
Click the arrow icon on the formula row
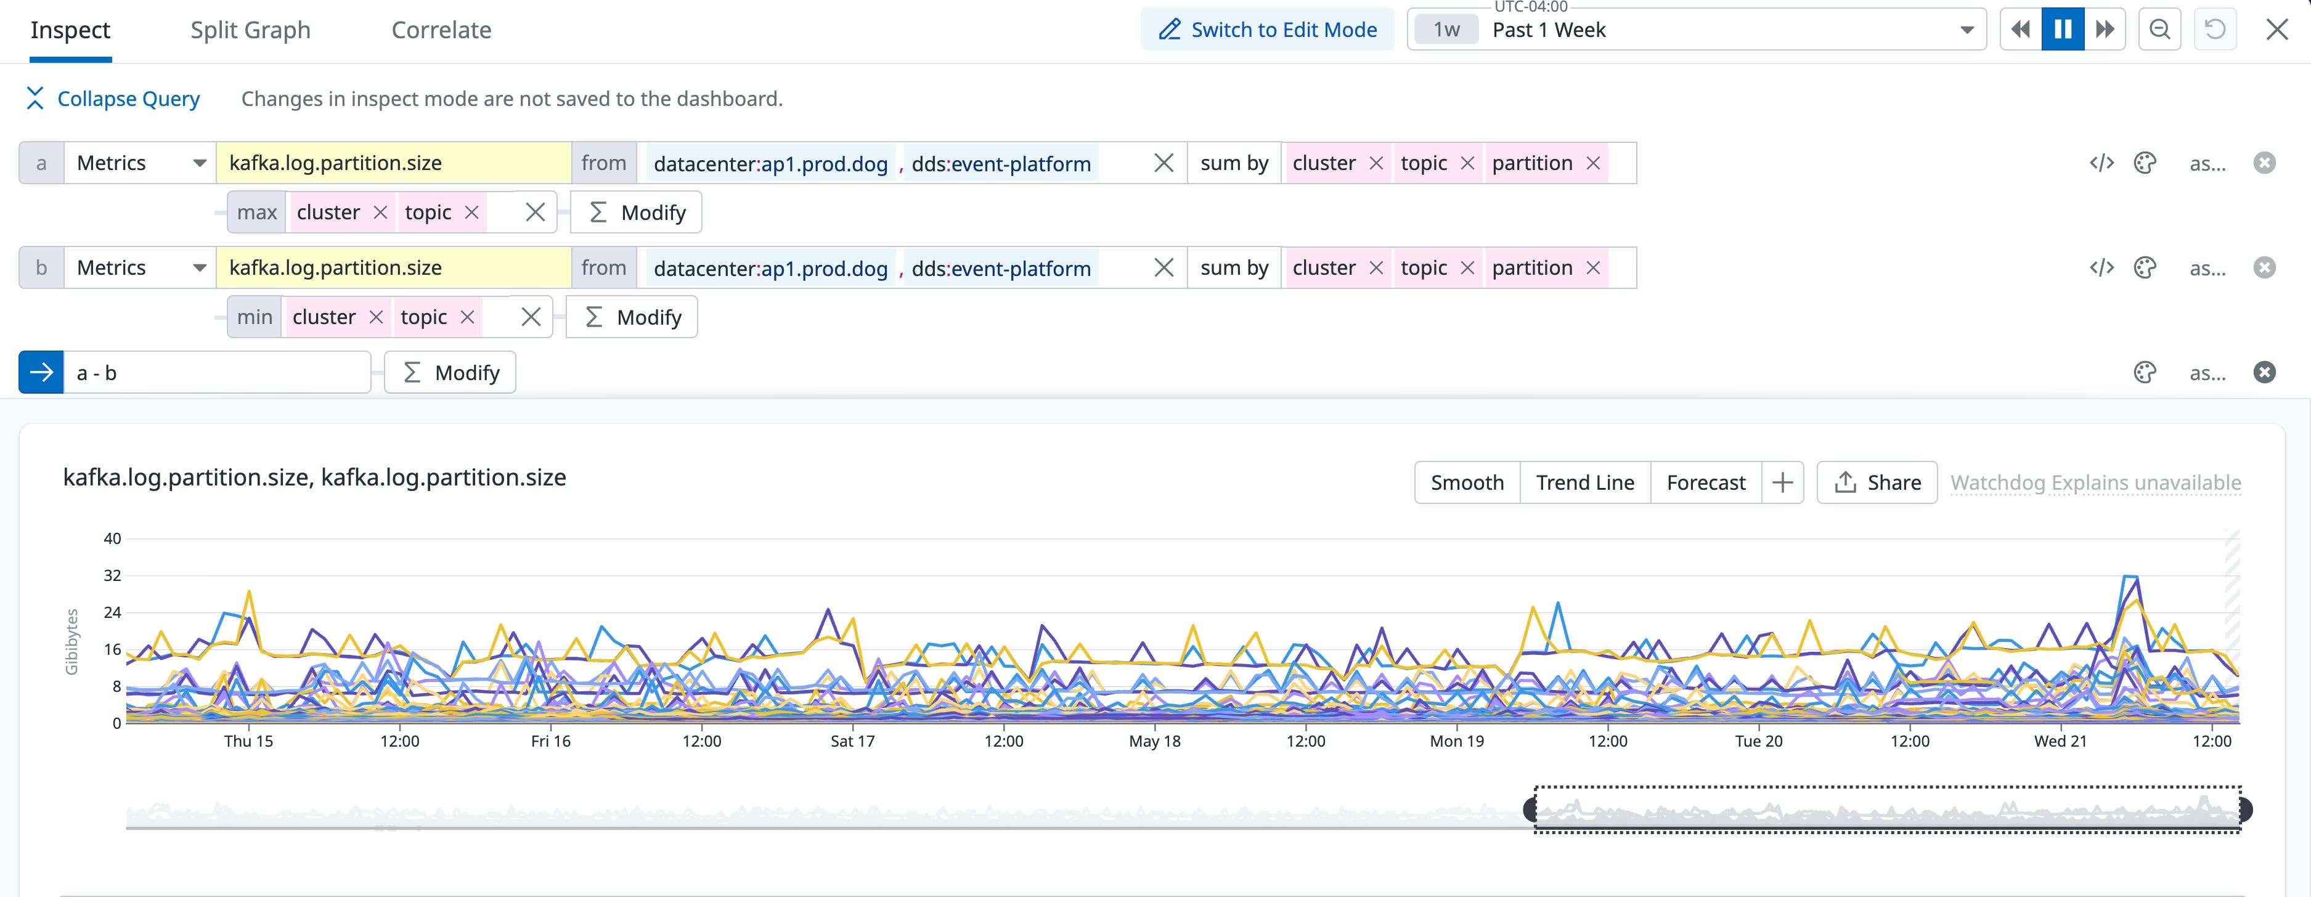(41, 371)
